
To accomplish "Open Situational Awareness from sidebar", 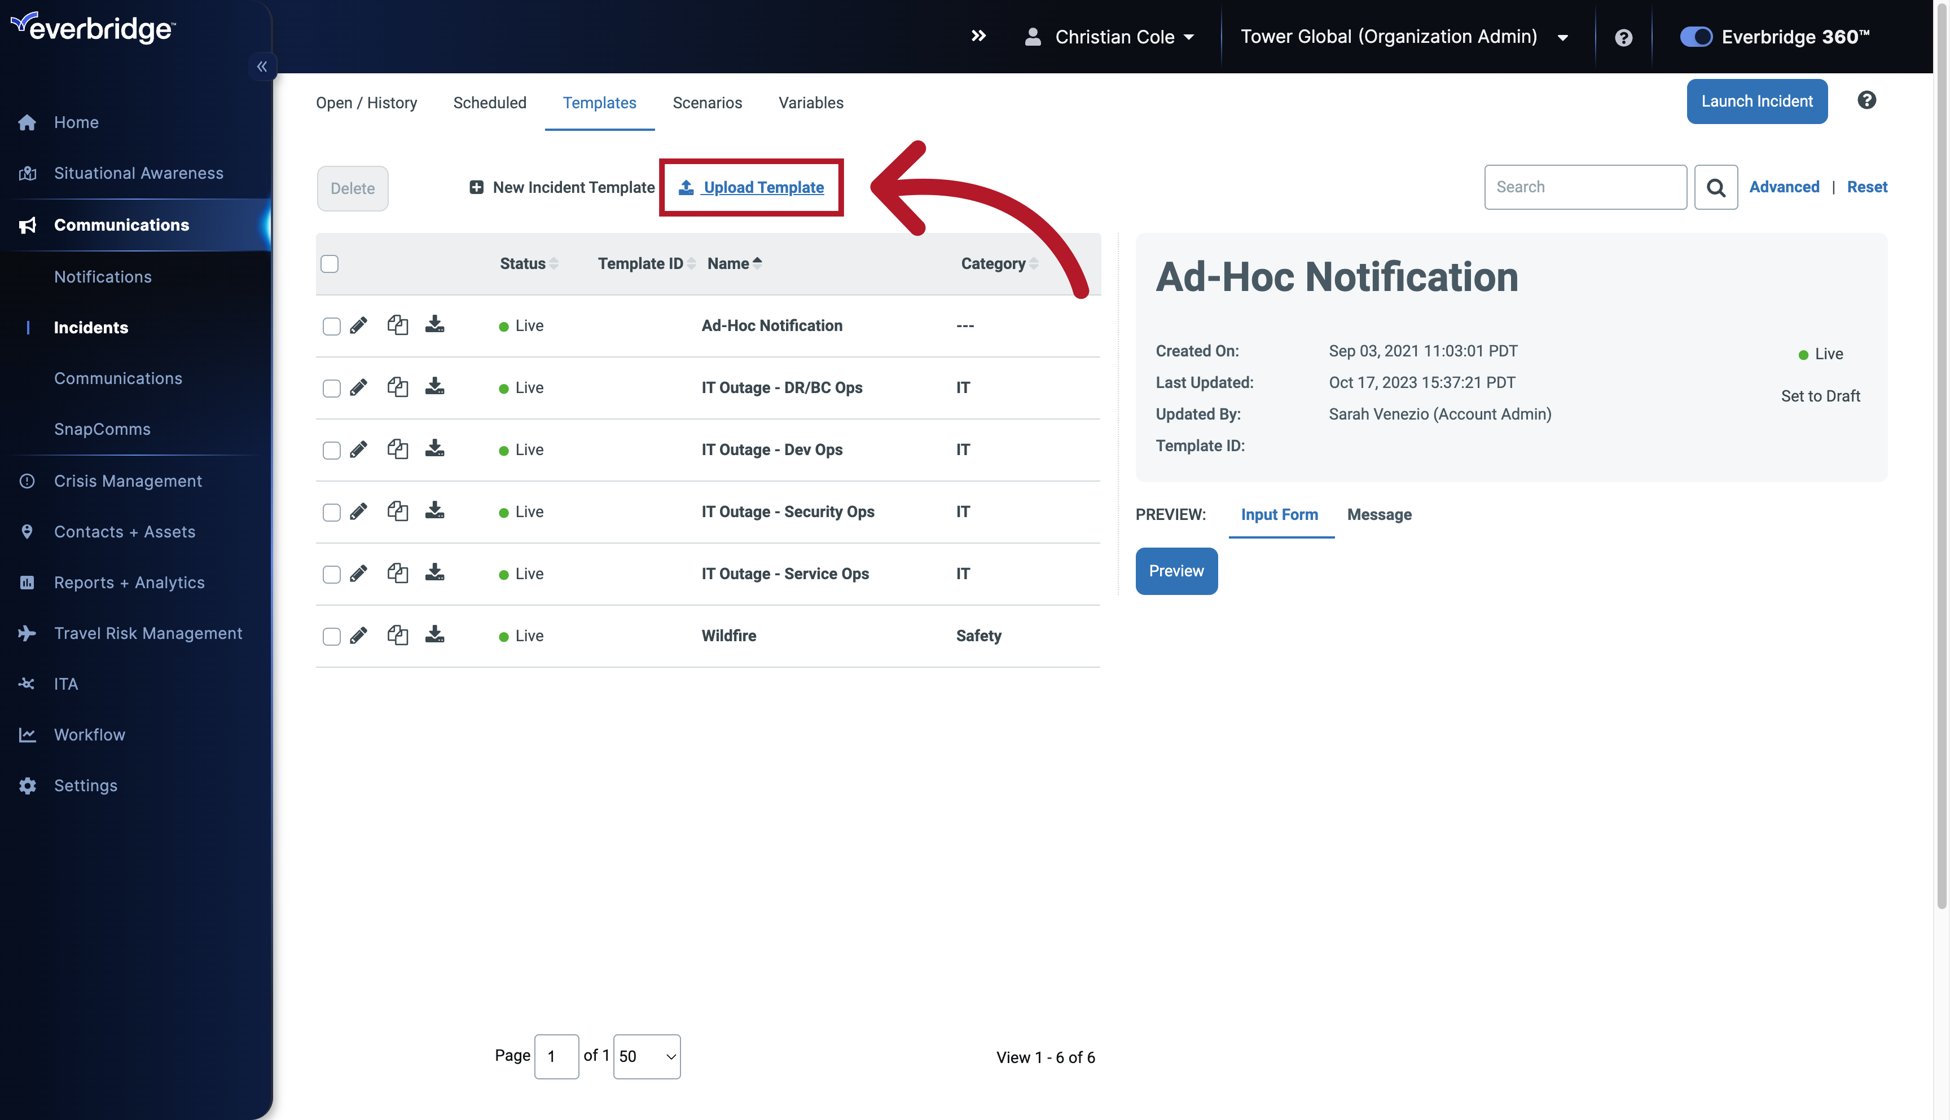I will coord(138,173).
